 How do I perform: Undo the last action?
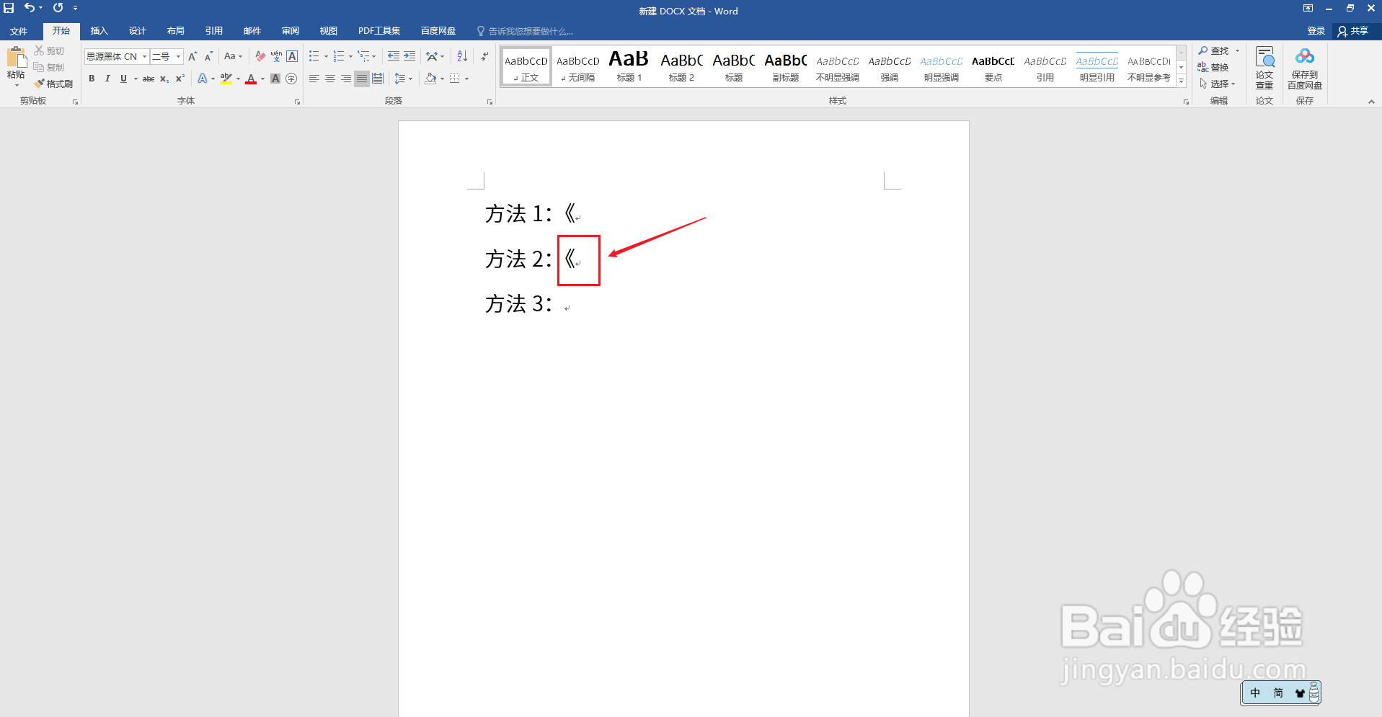29,8
